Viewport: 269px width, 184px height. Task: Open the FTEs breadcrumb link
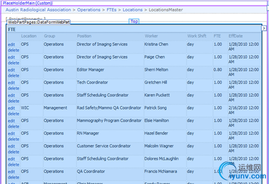pos(112,10)
